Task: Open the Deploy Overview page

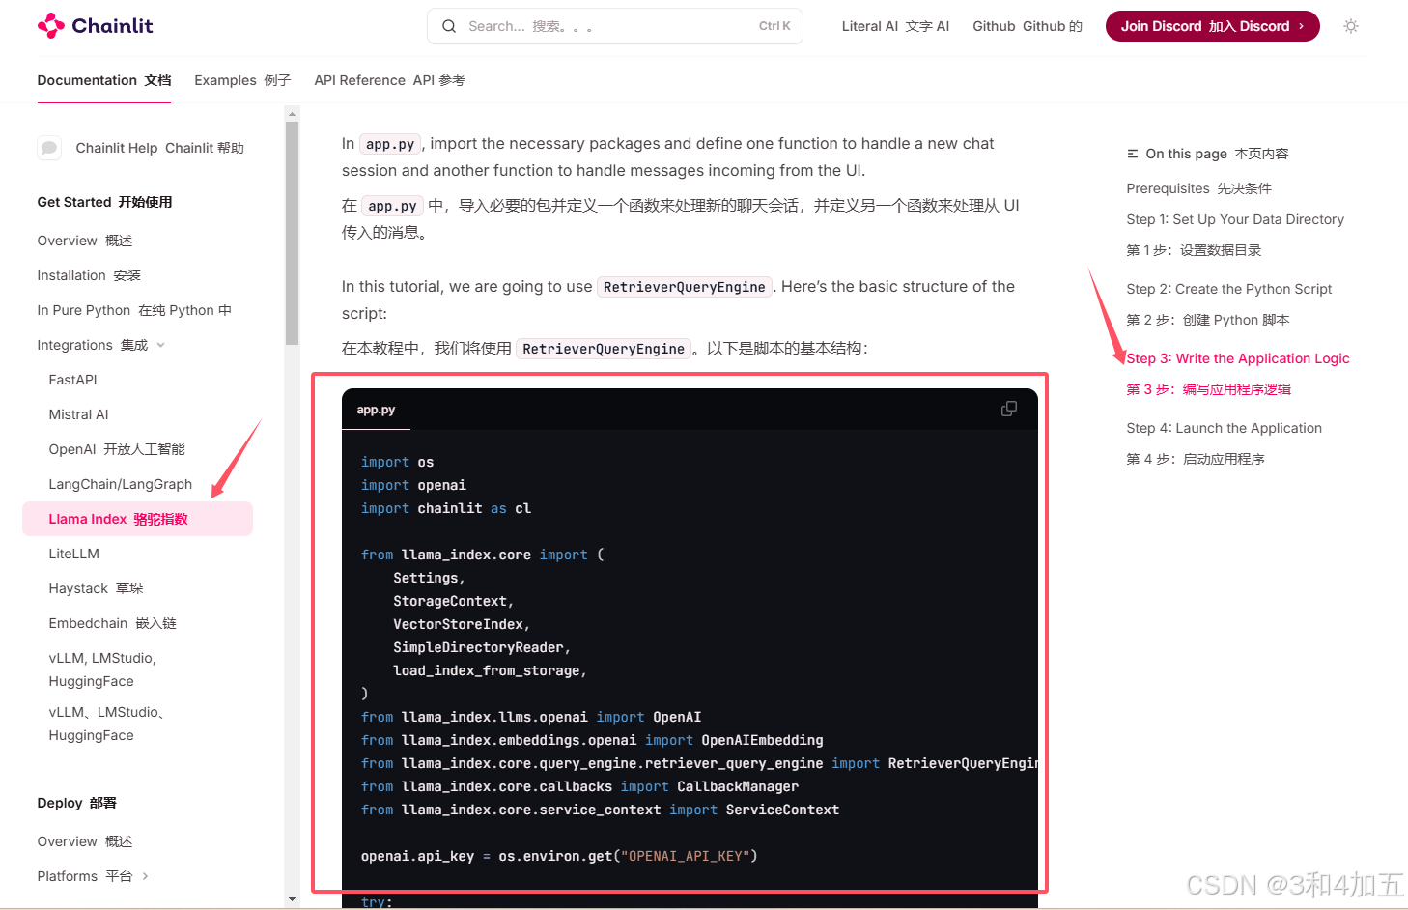Action: (85, 841)
